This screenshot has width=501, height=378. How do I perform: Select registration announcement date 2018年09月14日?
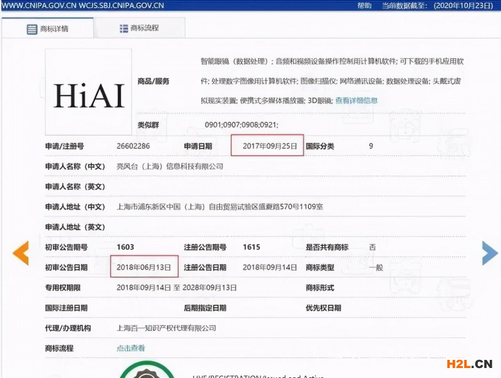[270, 267]
